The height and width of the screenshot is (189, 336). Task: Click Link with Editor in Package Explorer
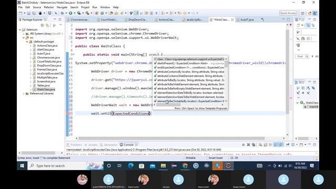pos(47,26)
